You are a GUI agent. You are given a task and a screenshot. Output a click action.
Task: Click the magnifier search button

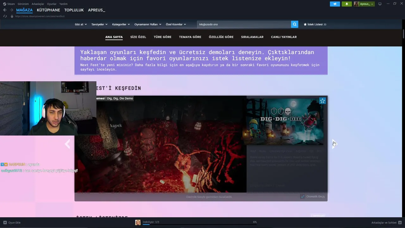pos(295,24)
